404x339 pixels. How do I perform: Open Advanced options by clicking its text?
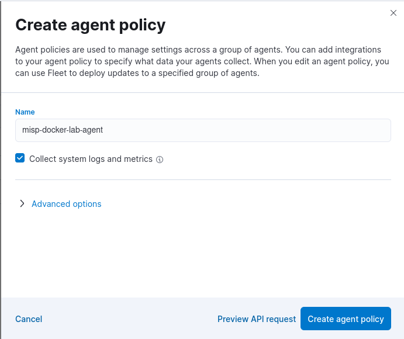66,204
